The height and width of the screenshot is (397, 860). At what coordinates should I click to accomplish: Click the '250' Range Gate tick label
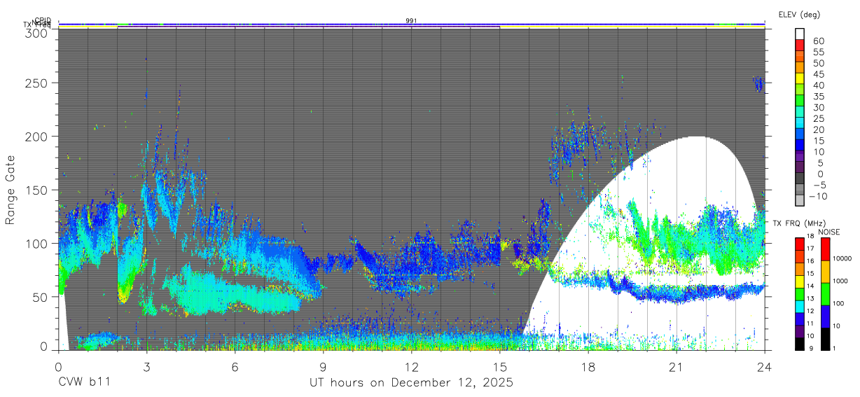click(x=37, y=83)
